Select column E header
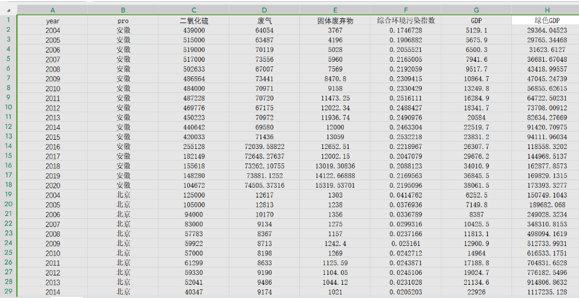Screen dimensions: 579x298 pyautogui.click(x=335, y=10)
